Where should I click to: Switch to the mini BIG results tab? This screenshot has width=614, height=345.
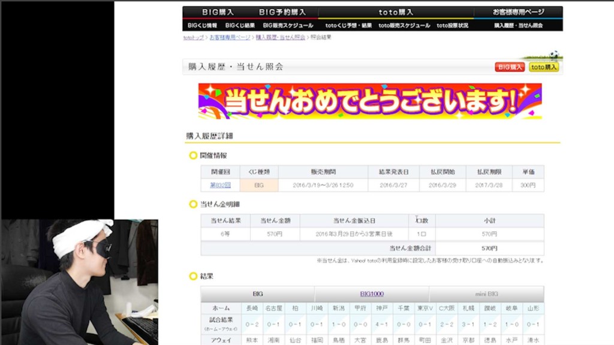[x=486, y=294]
